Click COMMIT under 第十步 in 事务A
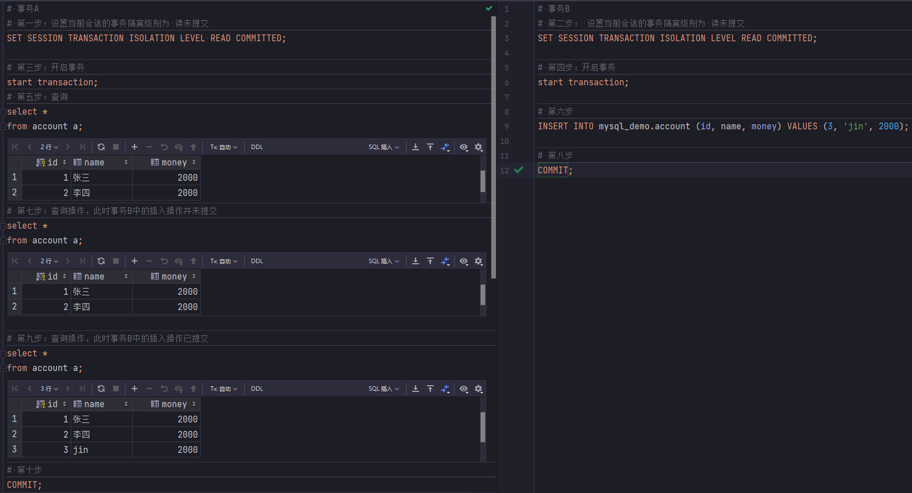This screenshot has width=912, height=493. point(24,485)
